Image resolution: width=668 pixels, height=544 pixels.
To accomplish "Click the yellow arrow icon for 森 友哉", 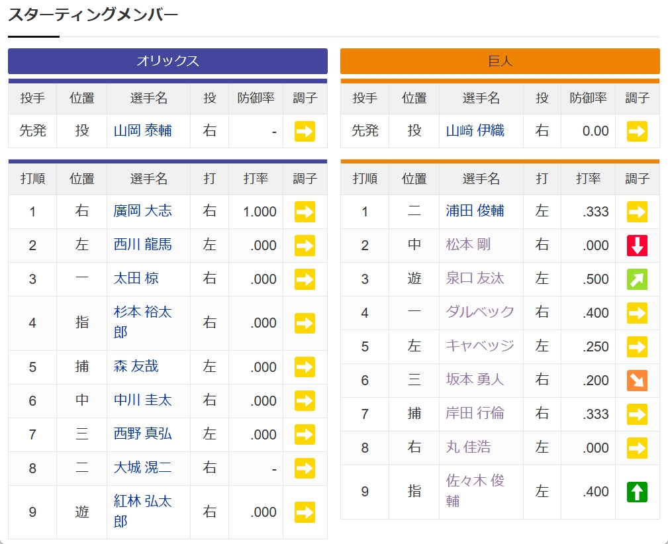I will click(x=305, y=367).
